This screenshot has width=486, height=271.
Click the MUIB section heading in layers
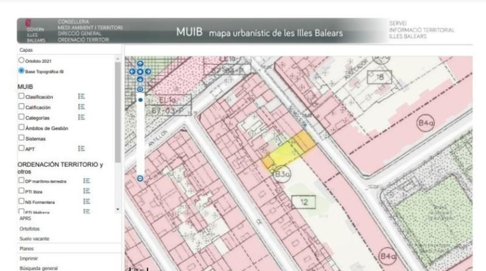(x=25, y=87)
